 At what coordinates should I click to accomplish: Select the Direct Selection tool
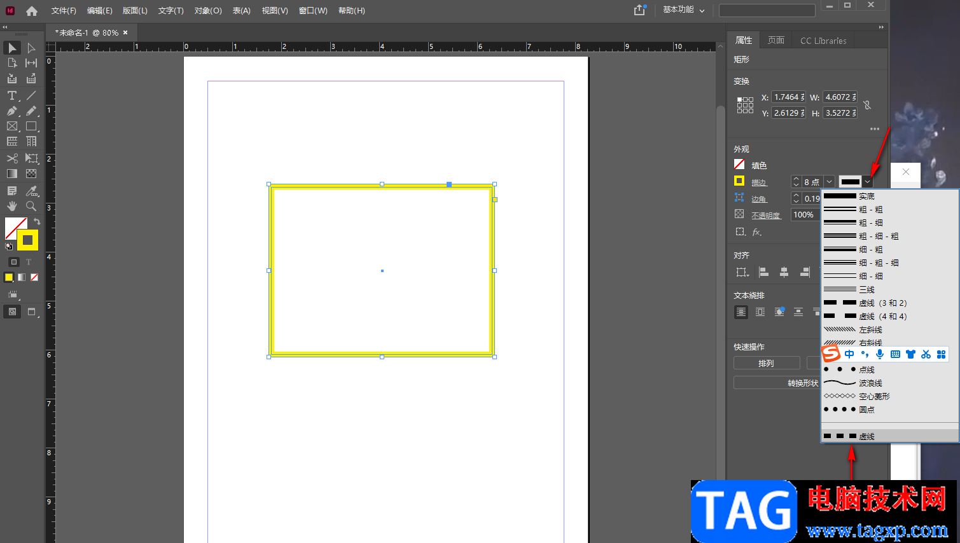point(31,48)
